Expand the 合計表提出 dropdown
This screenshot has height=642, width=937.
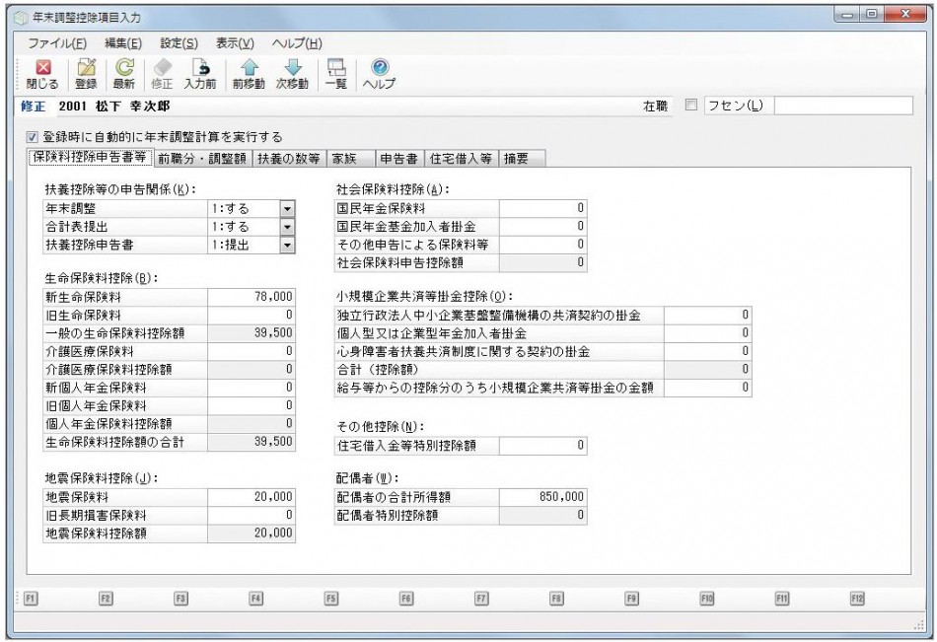(x=287, y=226)
